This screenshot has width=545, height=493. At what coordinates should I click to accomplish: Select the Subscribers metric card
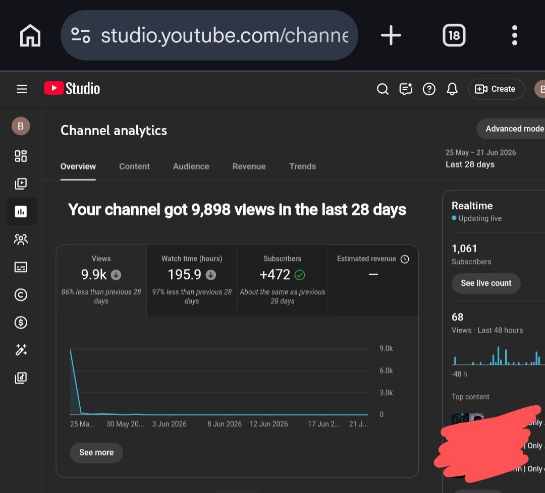click(x=282, y=280)
